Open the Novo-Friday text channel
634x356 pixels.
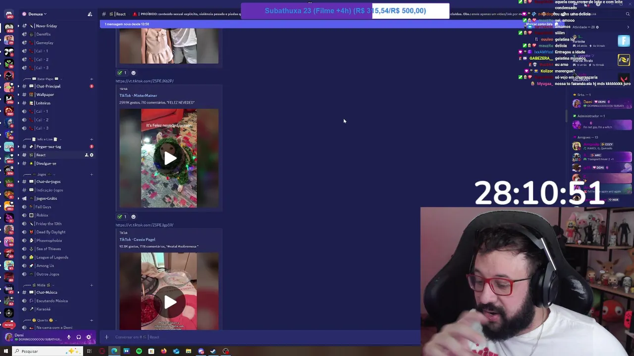coord(57,26)
